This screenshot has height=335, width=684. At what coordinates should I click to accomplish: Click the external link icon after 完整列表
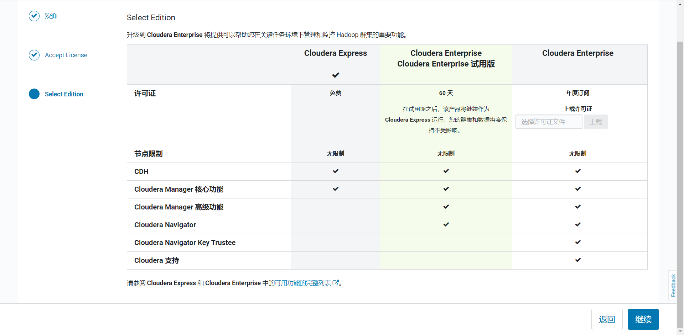[336, 283]
